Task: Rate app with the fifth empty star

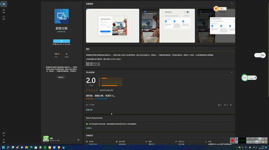Action: coord(97,90)
